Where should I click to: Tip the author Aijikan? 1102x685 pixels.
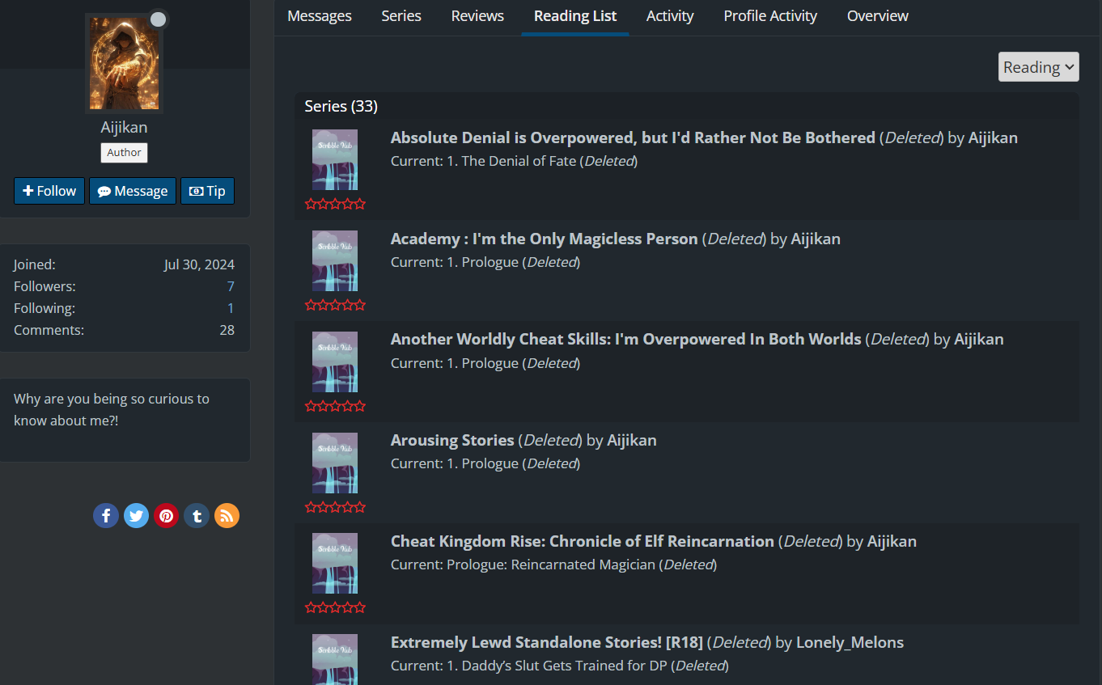[207, 191]
